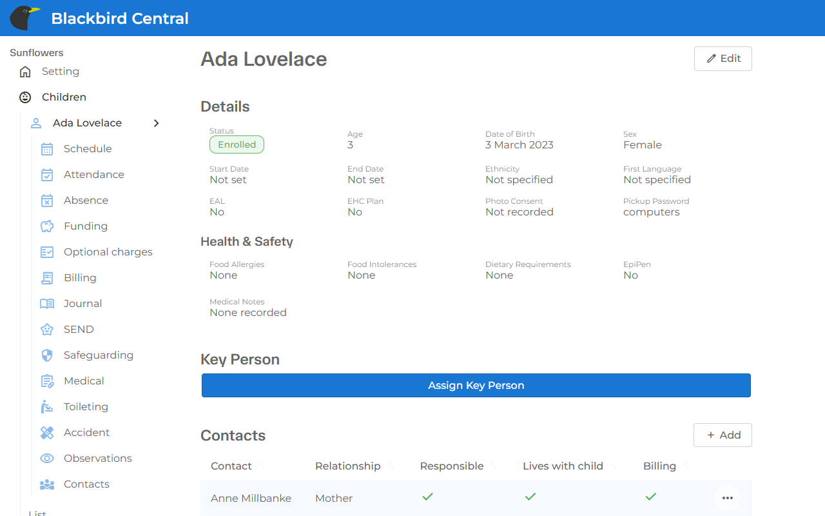825x516 pixels.
Task: Sort the table by the Contact column
Action: point(231,466)
